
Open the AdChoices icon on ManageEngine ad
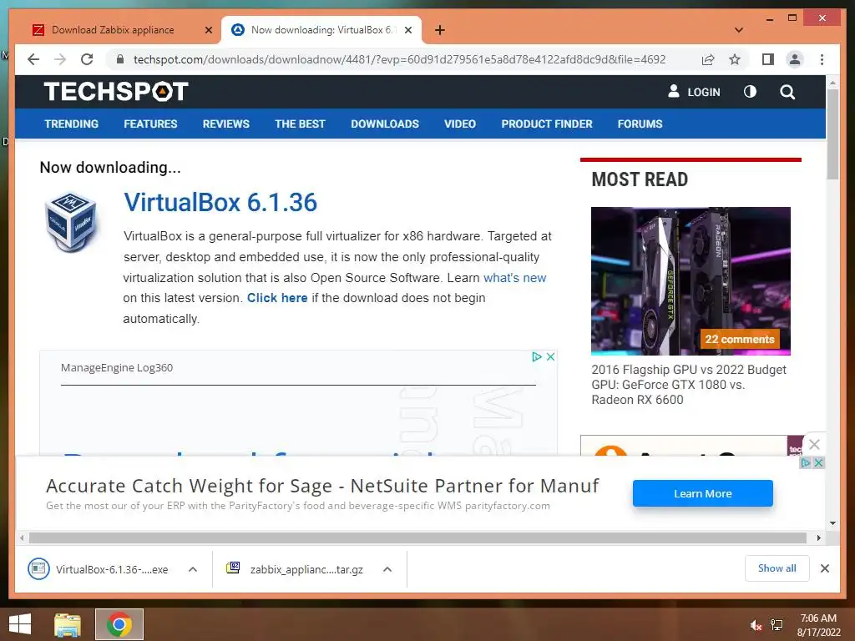pyautogui.click(x=537, y=356)
